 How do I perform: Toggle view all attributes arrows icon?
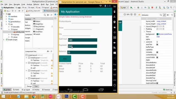pyautogui.click(x=164, y=15)
